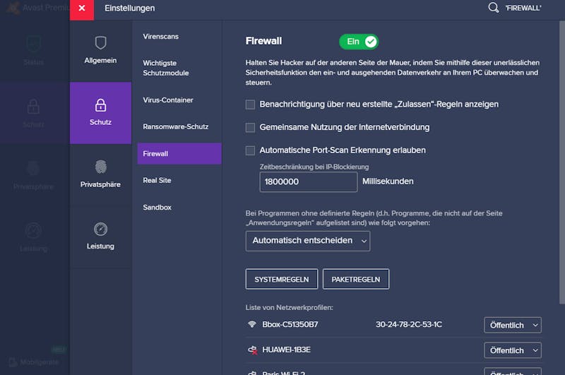The image size is (565, 375).
Task: Open the Allgemein settings section
Action: (x=100, y=50)
